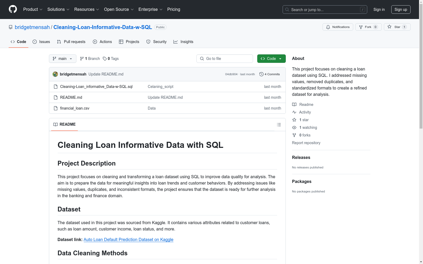Open Cleaning-Loan-Informative-Data-w-SQL repository title link
423x264 pixels.
[103, 27]
